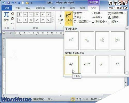Click the Open folder icon

27,3
